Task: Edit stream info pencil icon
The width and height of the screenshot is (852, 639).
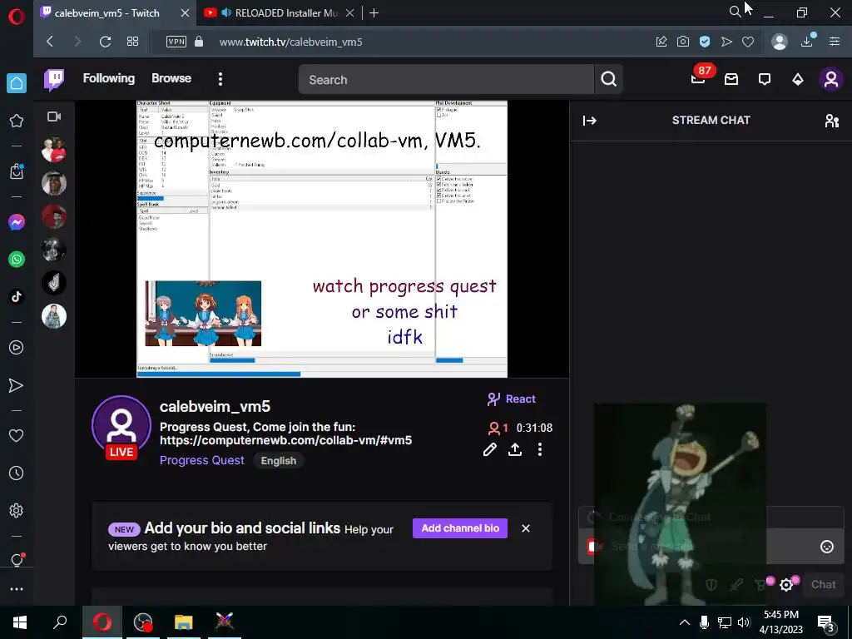Action: (x=489, y=449)
